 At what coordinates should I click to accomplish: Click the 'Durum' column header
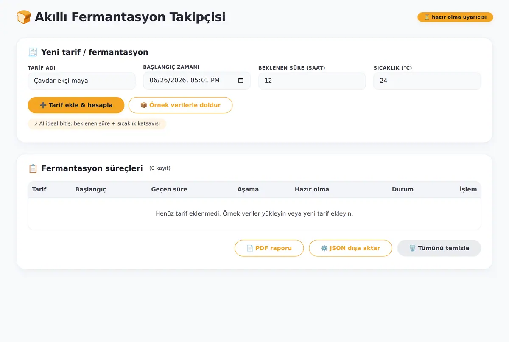tap(403, 189)
